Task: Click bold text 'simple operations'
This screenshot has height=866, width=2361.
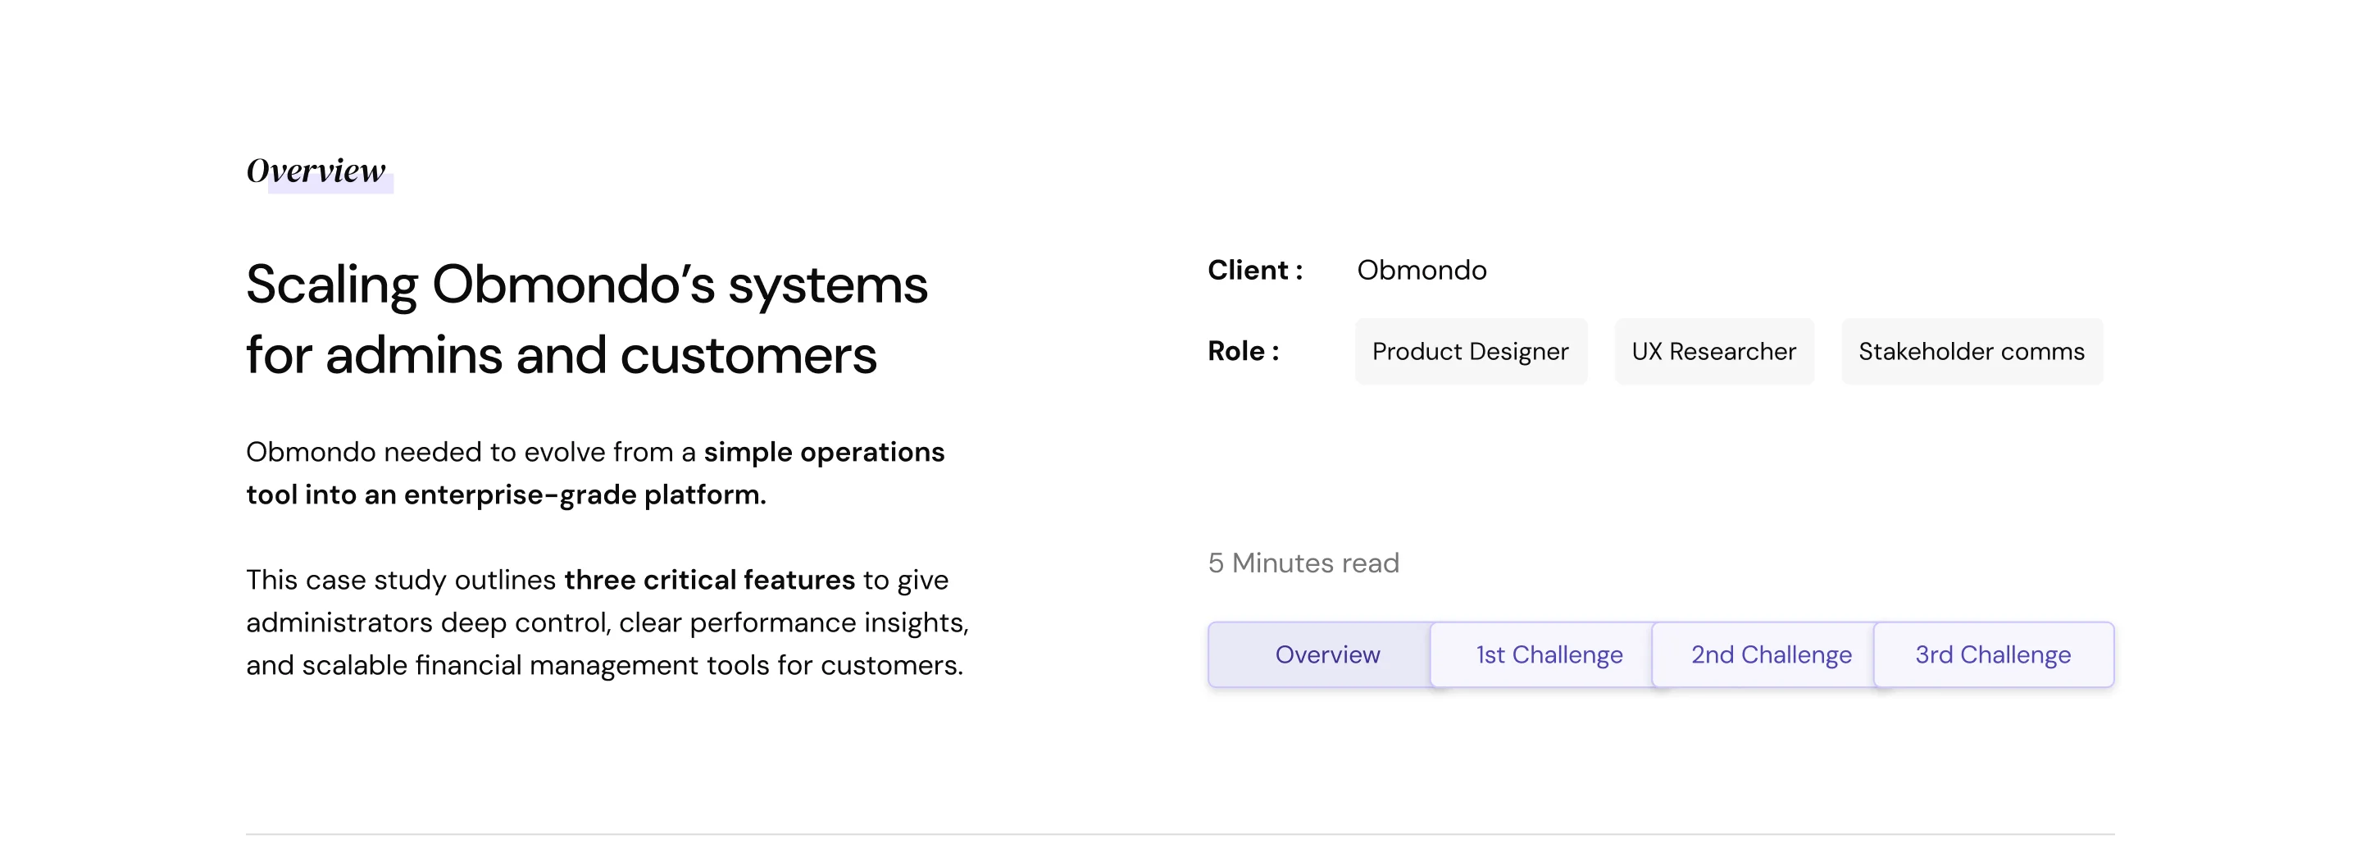Action: [x=824, y=453]
